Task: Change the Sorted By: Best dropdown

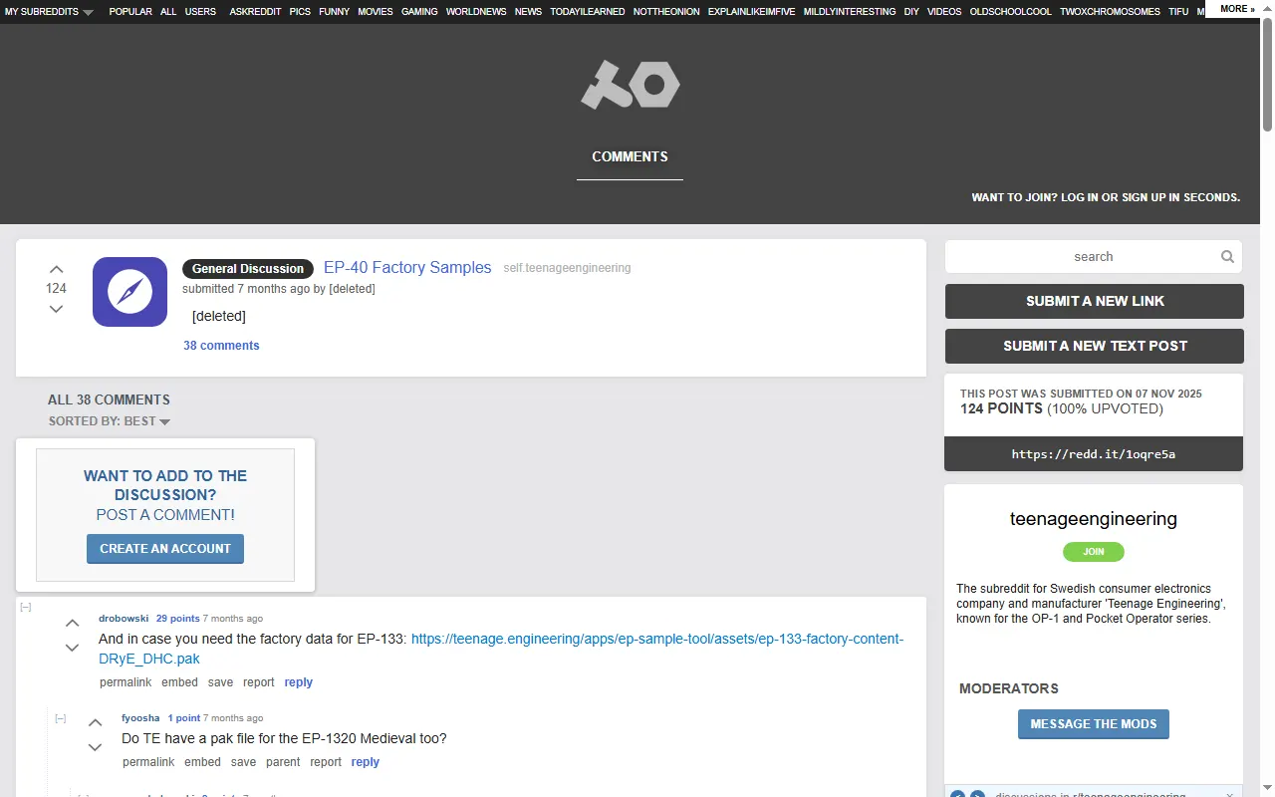Action: tap(110, 421)
